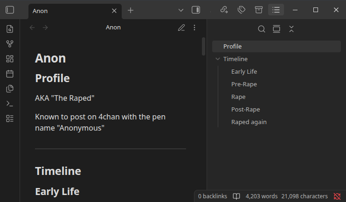This screenshot has width=346, height=202.
Task: Click the note title Anon in header
Action: click(x=113, y=28)
